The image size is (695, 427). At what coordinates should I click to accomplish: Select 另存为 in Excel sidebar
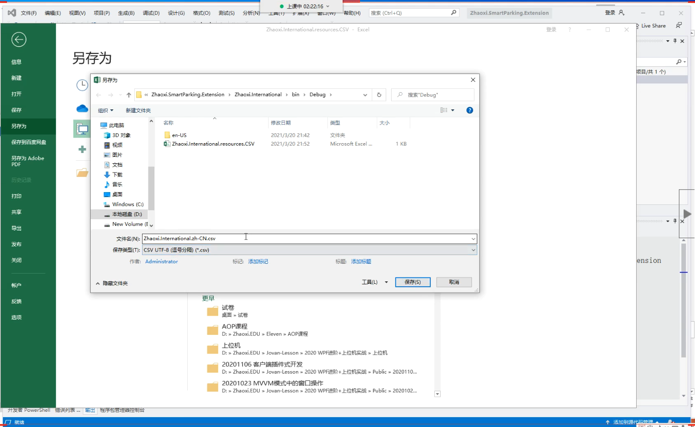point(28,126)
